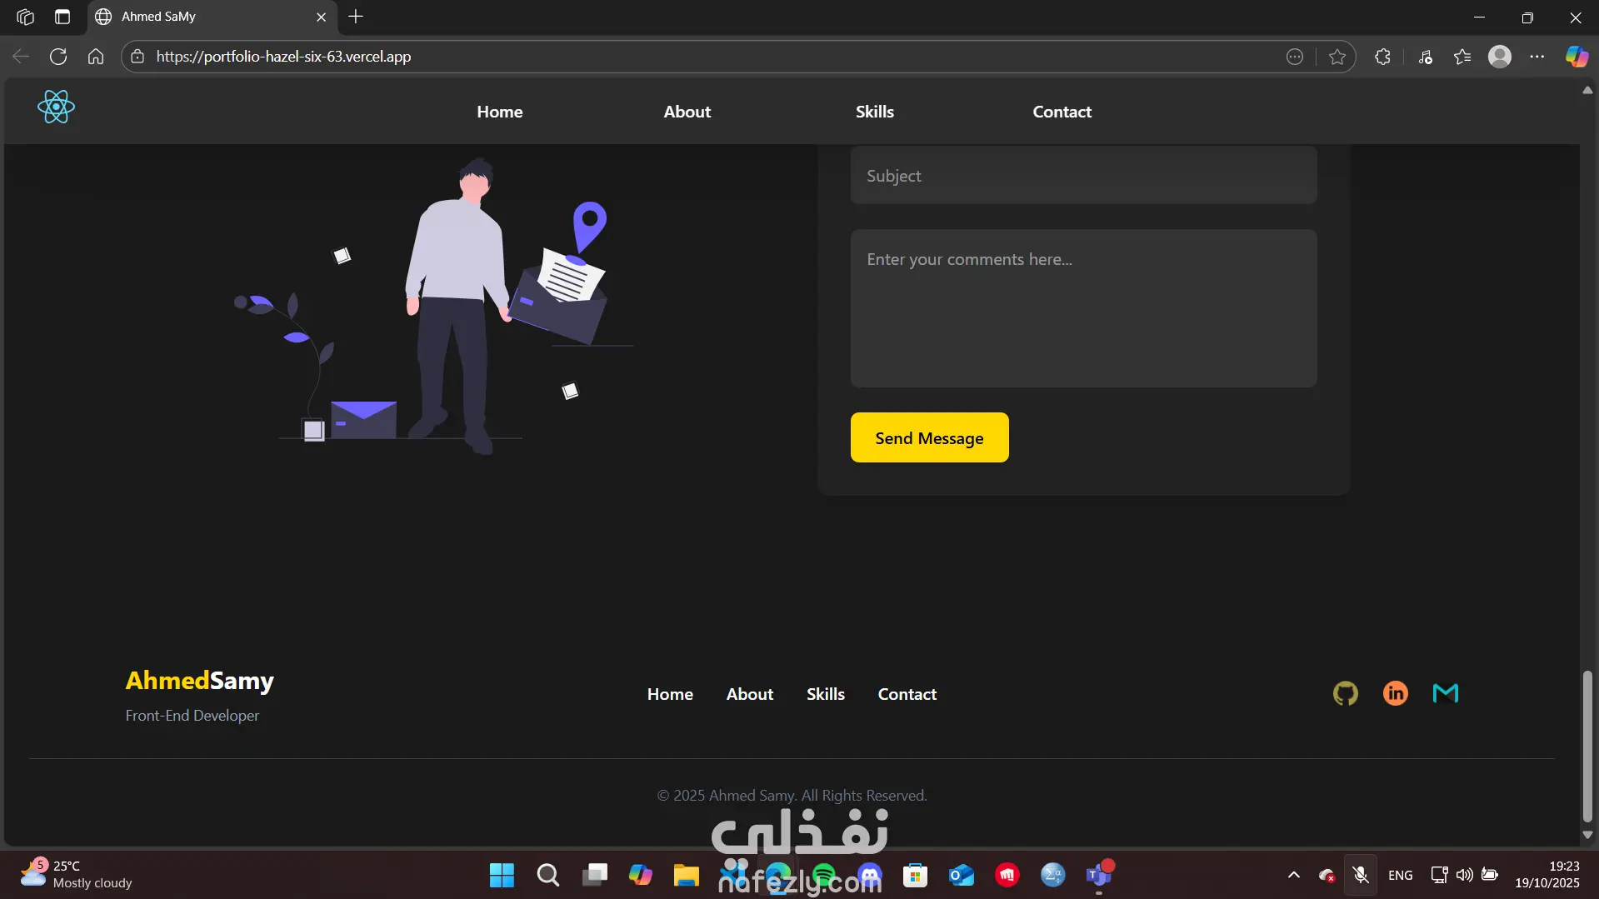Click the Skills link in the footer
Viewport: 1599px width, 899px height.
[826, 694]
